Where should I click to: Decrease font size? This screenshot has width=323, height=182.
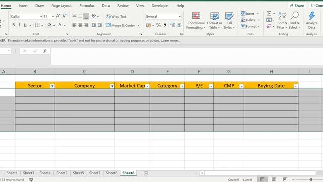tap(64, 16)
